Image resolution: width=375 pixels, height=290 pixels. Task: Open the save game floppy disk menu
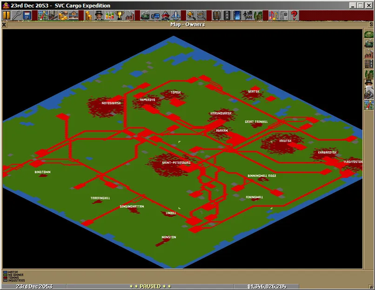[x=27, y=15]
